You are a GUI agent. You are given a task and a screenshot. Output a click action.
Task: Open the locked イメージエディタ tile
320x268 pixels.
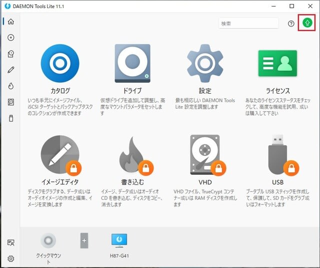(60, 155)
